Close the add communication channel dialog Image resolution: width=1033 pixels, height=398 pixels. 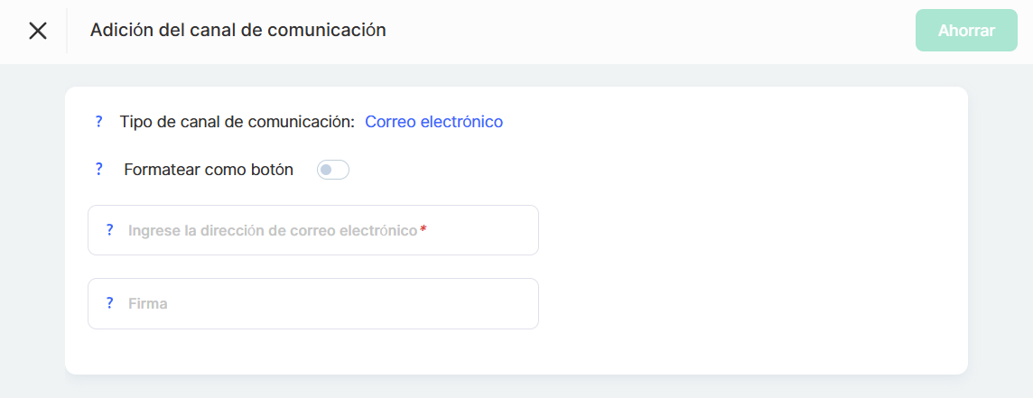coord(37,31)
